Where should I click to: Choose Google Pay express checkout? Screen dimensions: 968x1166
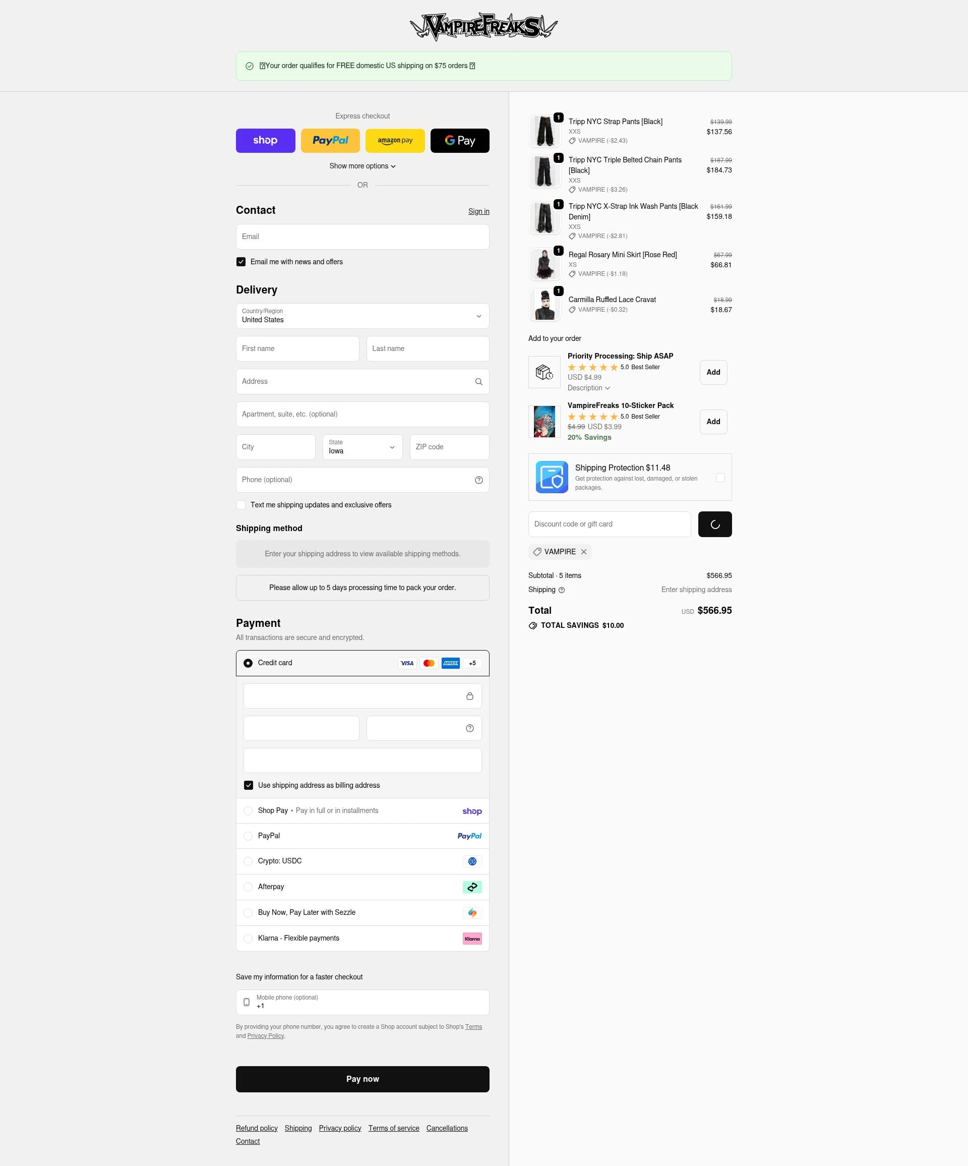click(460, 141)
